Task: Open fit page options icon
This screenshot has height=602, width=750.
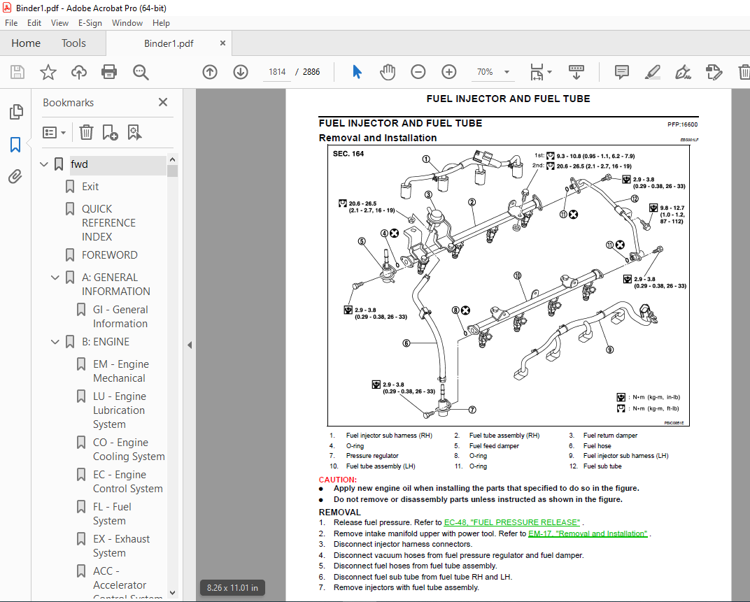Action: [537, 72]
